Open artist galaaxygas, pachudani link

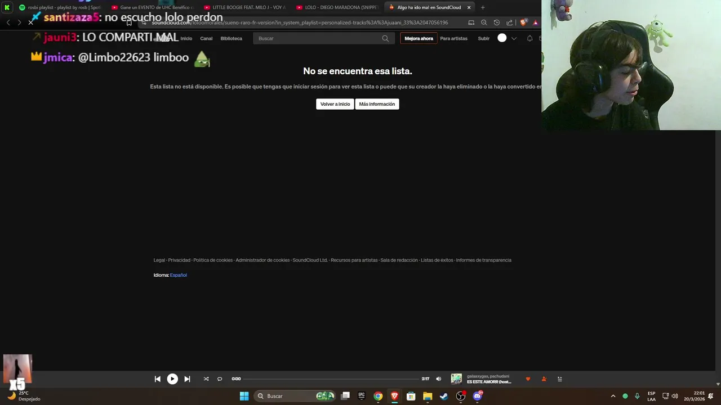point(488,376)
